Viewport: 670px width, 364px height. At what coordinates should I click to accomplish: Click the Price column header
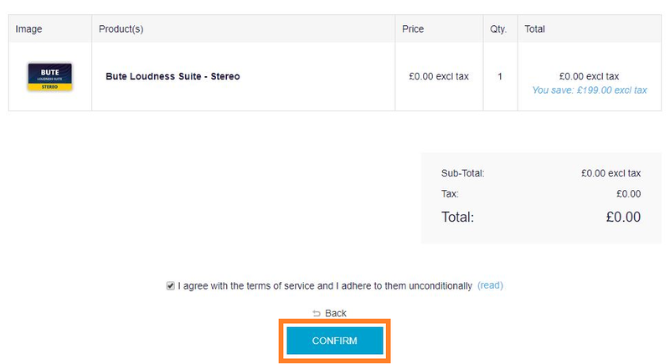pyautogui.click(x=413, y=29)
